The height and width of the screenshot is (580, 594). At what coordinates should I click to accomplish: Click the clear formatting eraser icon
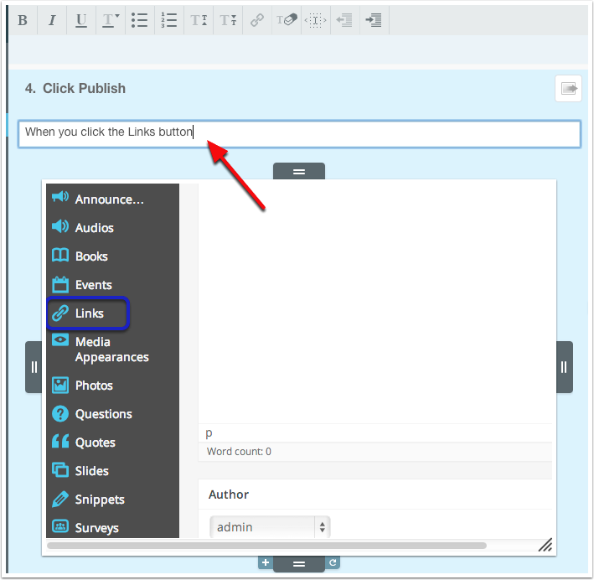(x=287, y=21)
